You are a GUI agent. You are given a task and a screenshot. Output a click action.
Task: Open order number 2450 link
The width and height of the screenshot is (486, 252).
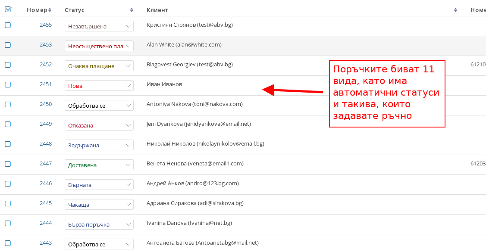click(x=46, y=104)
